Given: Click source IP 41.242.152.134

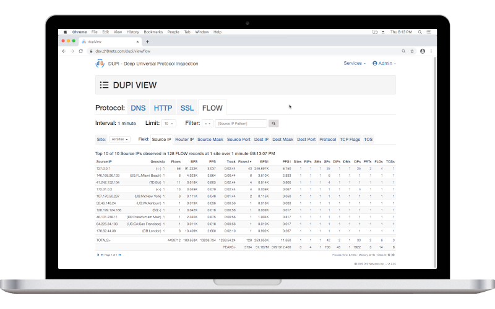Looking at the screenshot, I should click(x=108, y=182).
